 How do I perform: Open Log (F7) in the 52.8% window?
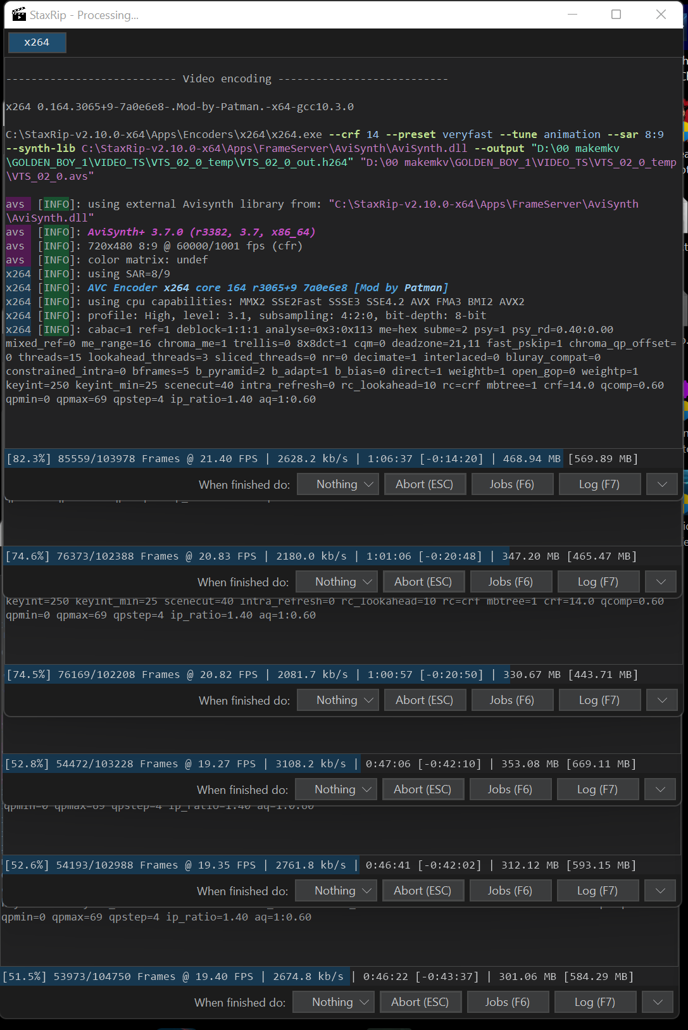(597, 789)
